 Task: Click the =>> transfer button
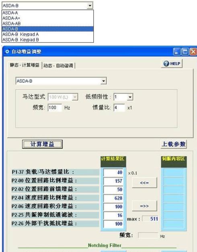[x=144, y=206]
